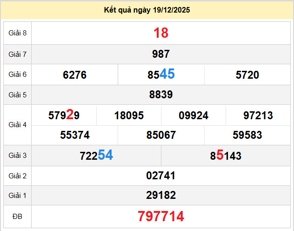Click the red ĐB special prize 797714
Viewport: 294px width, 231px height.
pos(161,216)
